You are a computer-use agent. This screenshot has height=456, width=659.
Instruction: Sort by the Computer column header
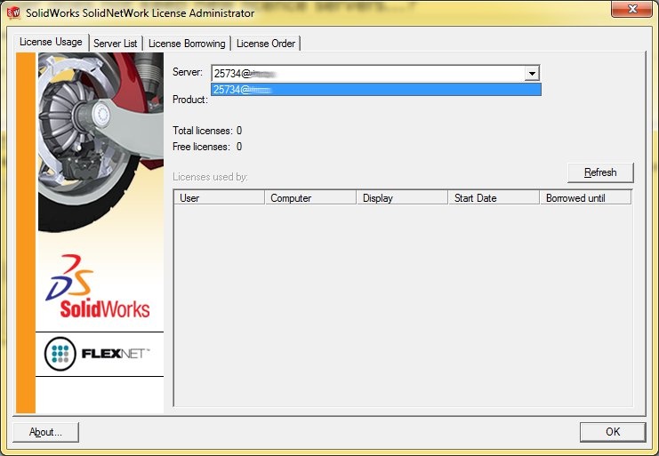pos(310,197)
